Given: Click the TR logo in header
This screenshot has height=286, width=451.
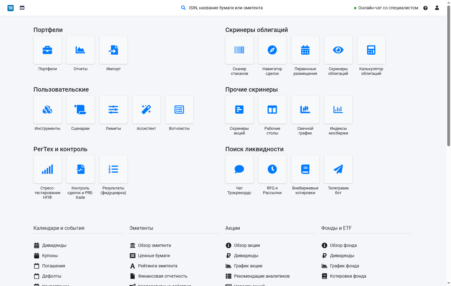Looking at the screenshot, I should coord(11,8).
